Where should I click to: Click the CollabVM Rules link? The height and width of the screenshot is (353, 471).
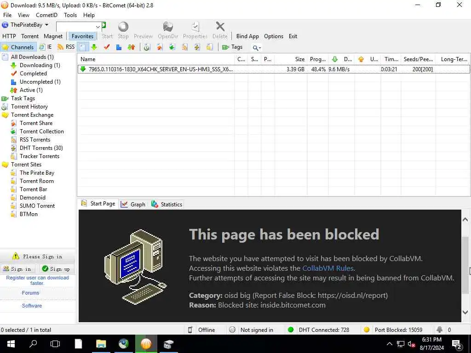327,268
